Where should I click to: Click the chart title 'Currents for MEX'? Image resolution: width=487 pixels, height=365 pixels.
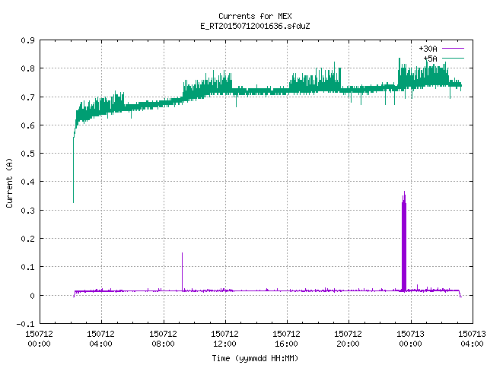[x=255, y=16]
